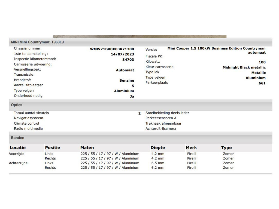Image resolution: width=279 pixels, height=209 pixels.
Task: Click the 1ste tenaamstelling label
Action: click(31, 54)
